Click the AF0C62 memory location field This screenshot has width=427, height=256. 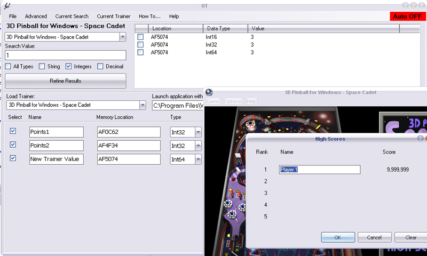pos(129,132)
